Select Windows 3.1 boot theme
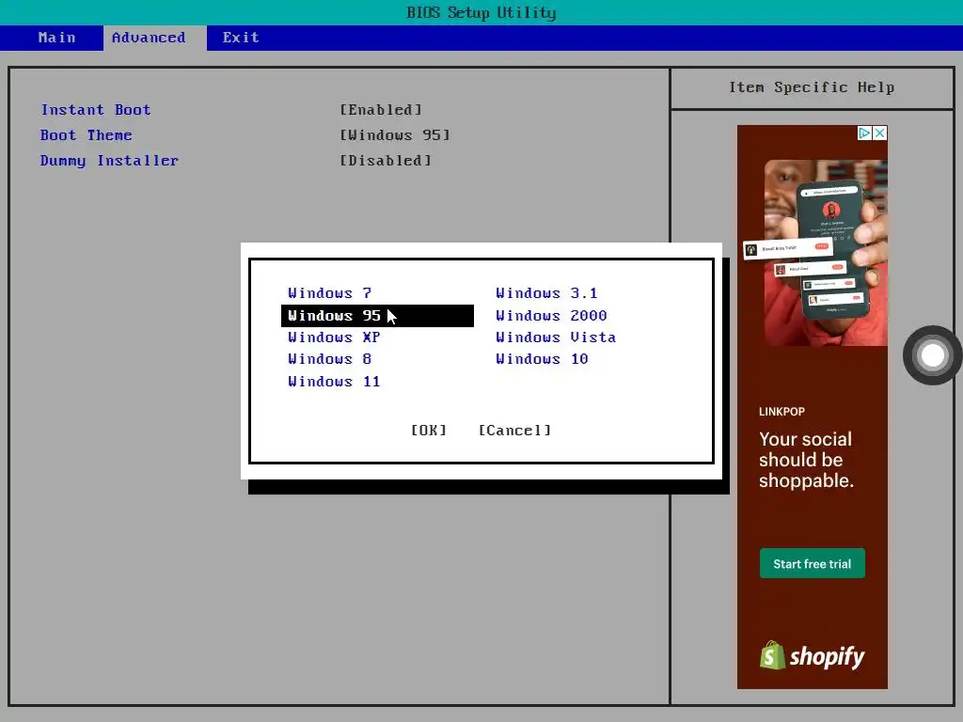The height and width of the screenshot is (722, 963). tap(546, 293)
